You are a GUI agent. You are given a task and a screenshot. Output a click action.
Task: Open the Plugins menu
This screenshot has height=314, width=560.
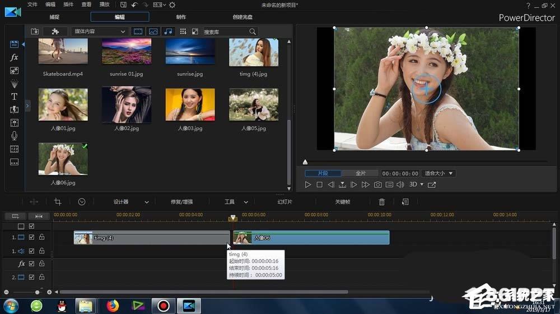click(x=68, y=4)
